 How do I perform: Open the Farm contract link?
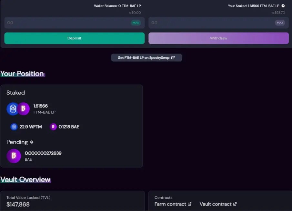pos(173,204)
